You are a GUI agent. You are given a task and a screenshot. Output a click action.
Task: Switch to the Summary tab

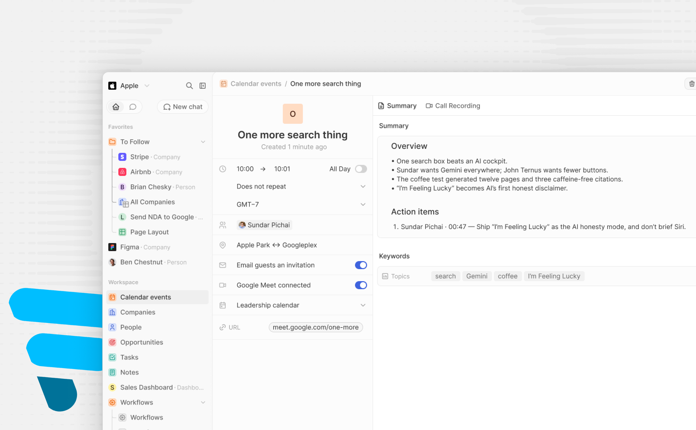397,106
